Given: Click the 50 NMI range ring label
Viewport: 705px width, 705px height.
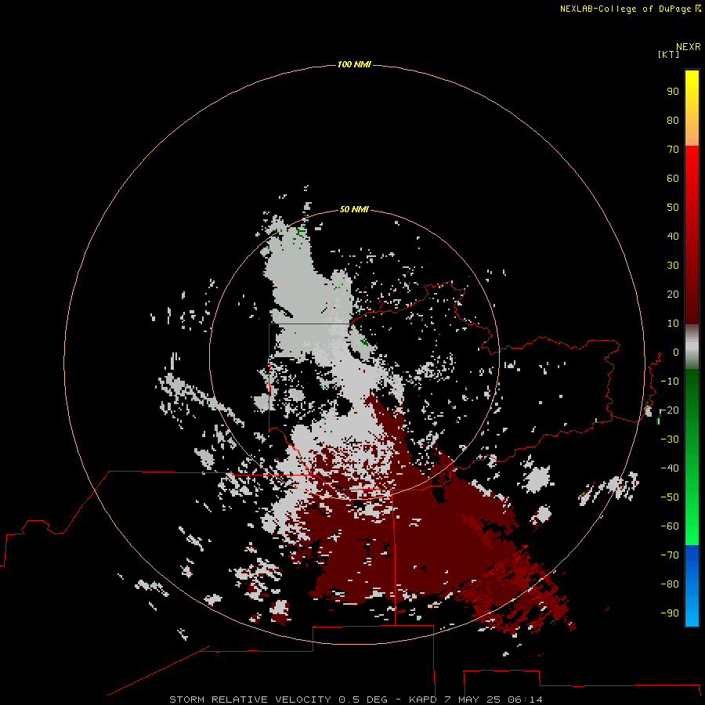Looking at the screenshot, I should click(354, 209).
